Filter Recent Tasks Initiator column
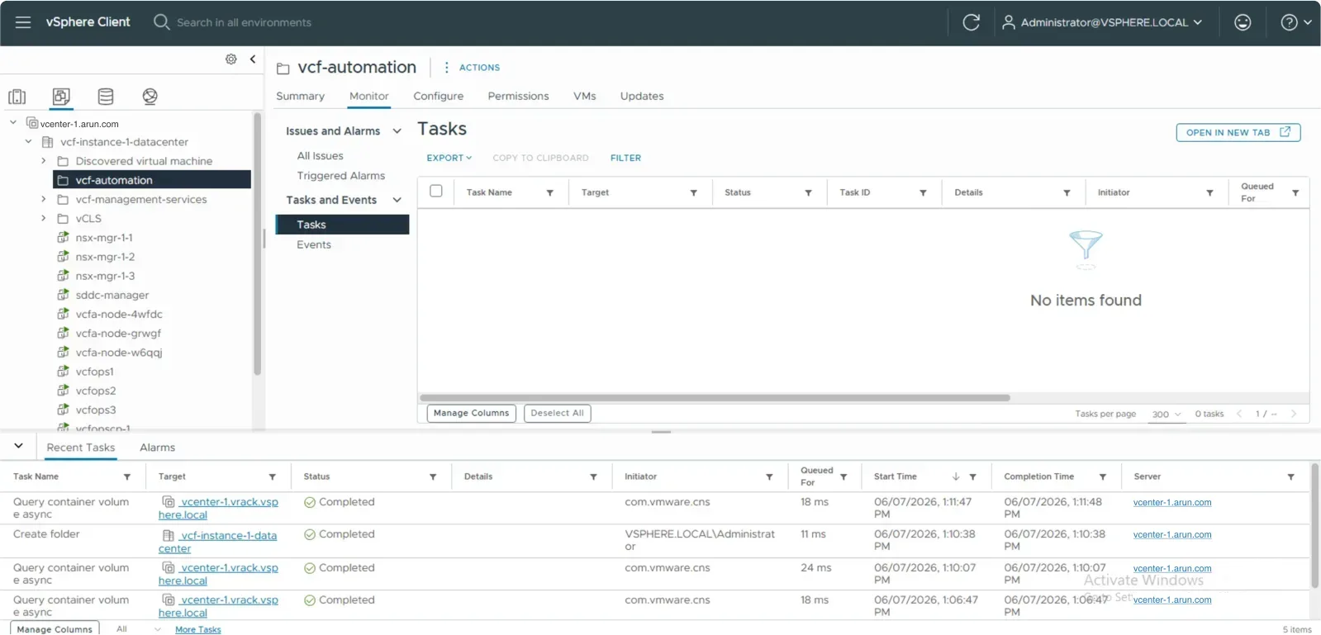1321x635 pixels. coord(769,476)
